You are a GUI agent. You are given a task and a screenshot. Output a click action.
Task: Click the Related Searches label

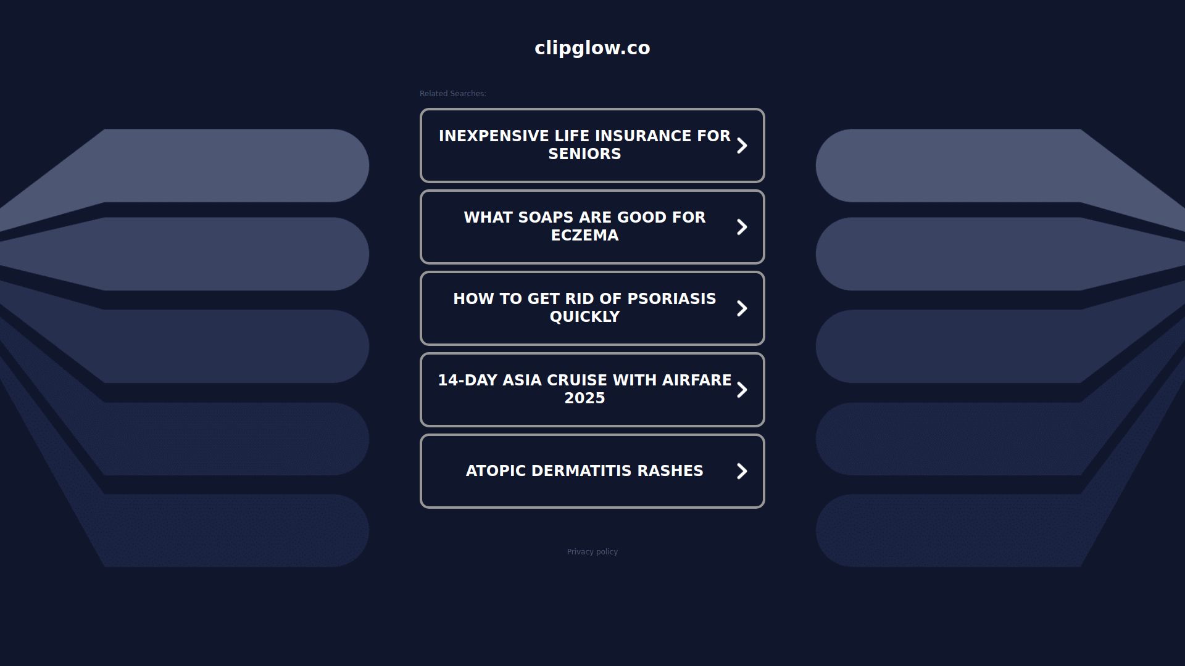coord(452,94)
